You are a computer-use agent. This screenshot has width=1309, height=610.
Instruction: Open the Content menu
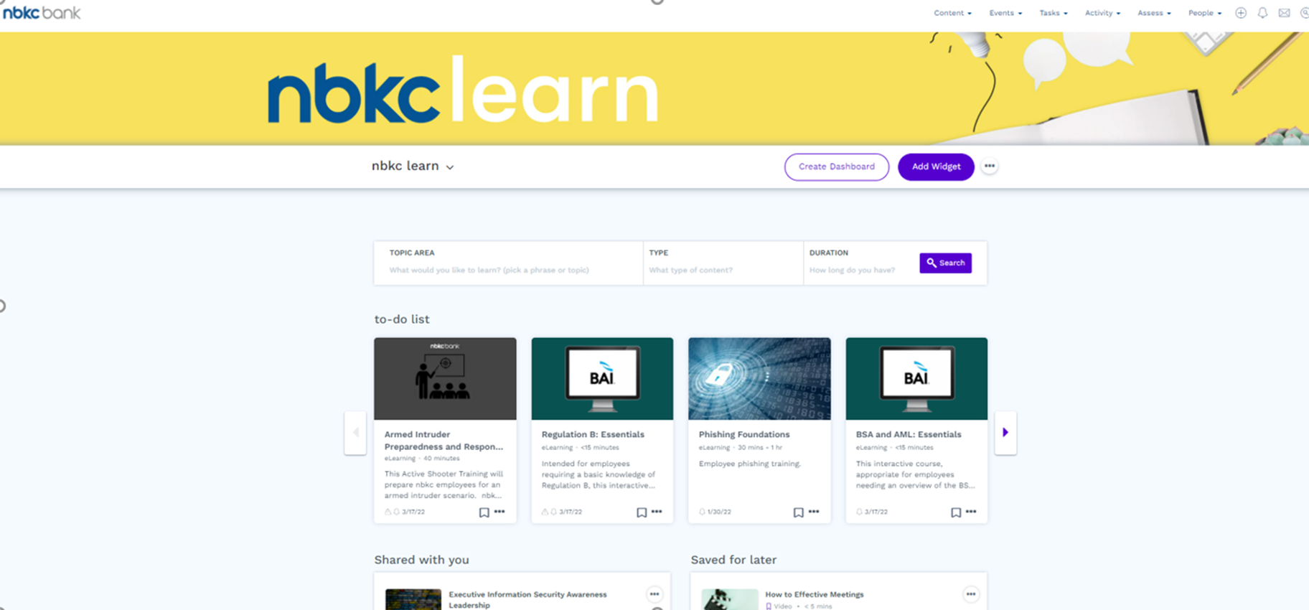(952, 13)
